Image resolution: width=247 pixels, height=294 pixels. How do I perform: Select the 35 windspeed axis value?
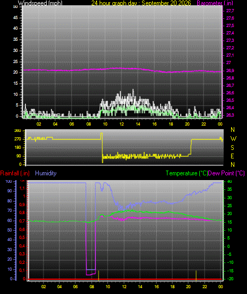(x=15, y=39)
